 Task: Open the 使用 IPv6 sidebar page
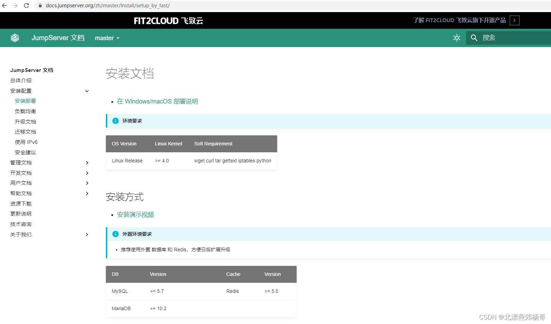(26, 142)
